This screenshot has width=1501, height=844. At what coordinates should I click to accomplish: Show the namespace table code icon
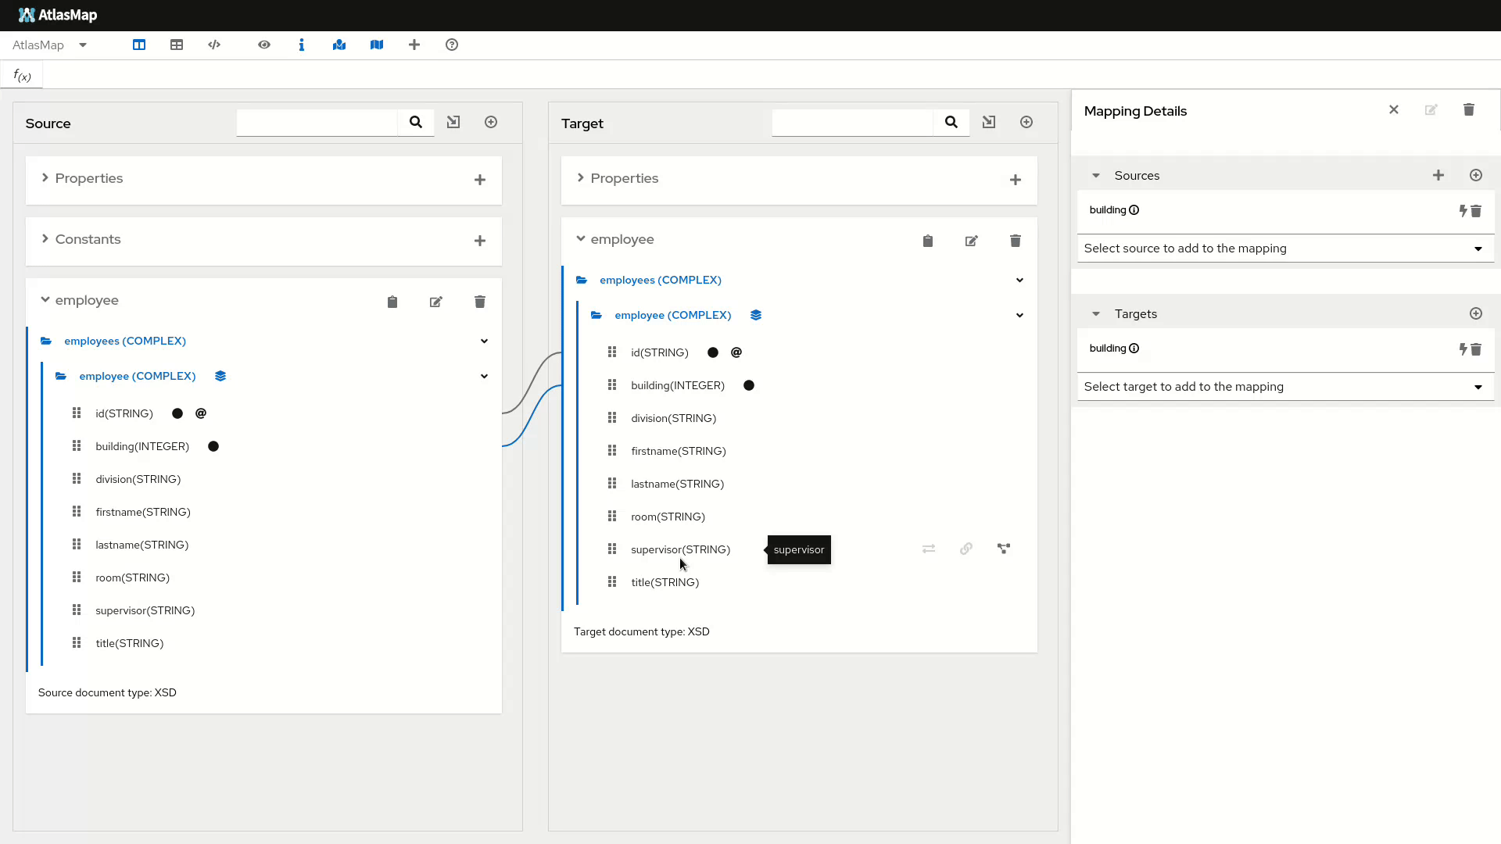[214, 45]
